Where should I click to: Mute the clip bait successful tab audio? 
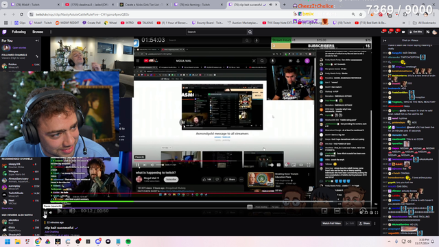pyautogui.click(x=271, y=5)
